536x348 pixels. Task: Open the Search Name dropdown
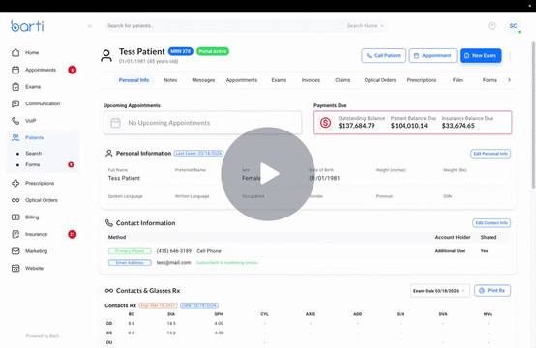pyautogui.click(x=366, y=26)
